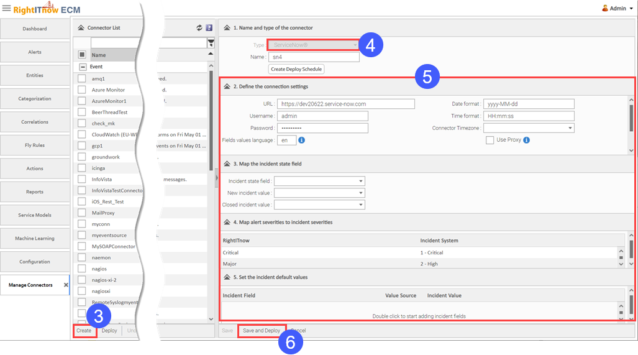Open the Entities menu item
This screenshot has height=355, width=638.
tap(35, 75)
